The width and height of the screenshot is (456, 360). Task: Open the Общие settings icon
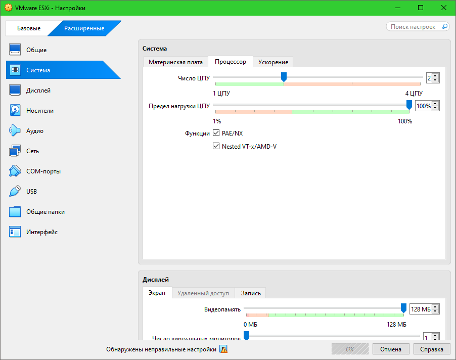[x=15, y=50]
